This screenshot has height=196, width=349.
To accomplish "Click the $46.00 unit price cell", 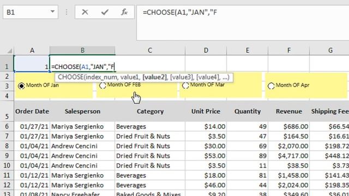I will pos(206,185).
